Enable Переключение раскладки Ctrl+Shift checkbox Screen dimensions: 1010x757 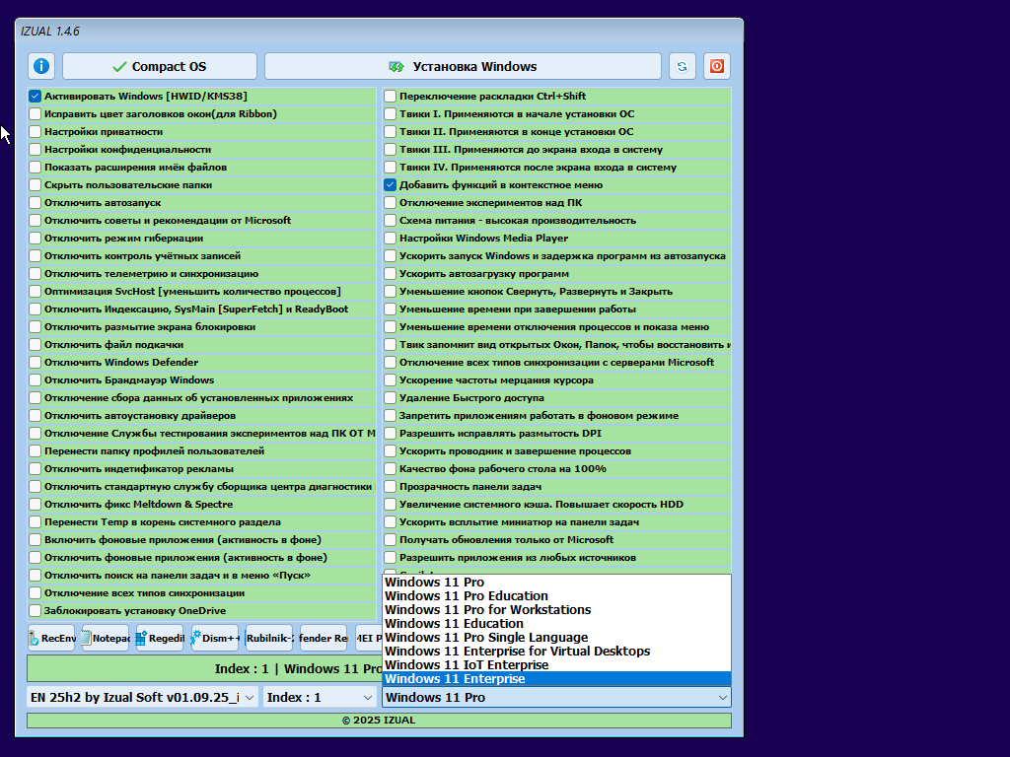pos(390,96)
